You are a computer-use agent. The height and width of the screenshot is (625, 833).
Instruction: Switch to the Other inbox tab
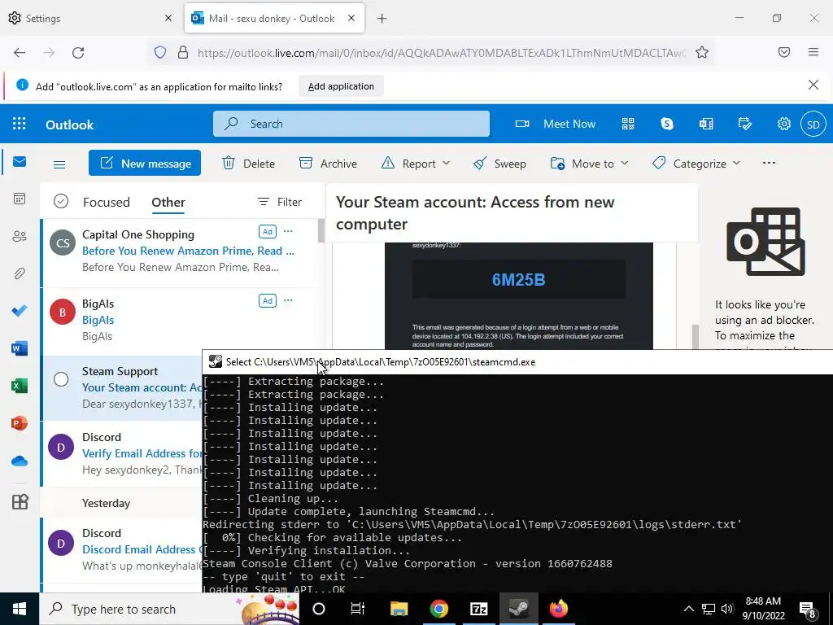[x=168, y=202]
